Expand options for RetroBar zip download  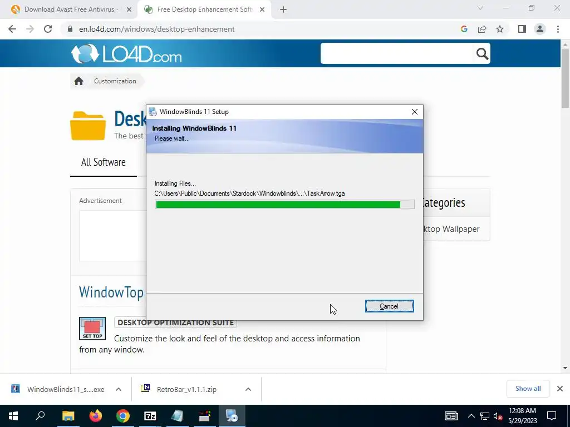248,389
